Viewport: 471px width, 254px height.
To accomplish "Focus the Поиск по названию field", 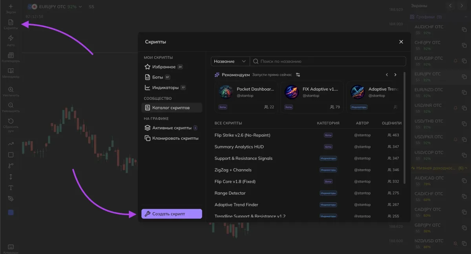I will (x=328, y=61).
